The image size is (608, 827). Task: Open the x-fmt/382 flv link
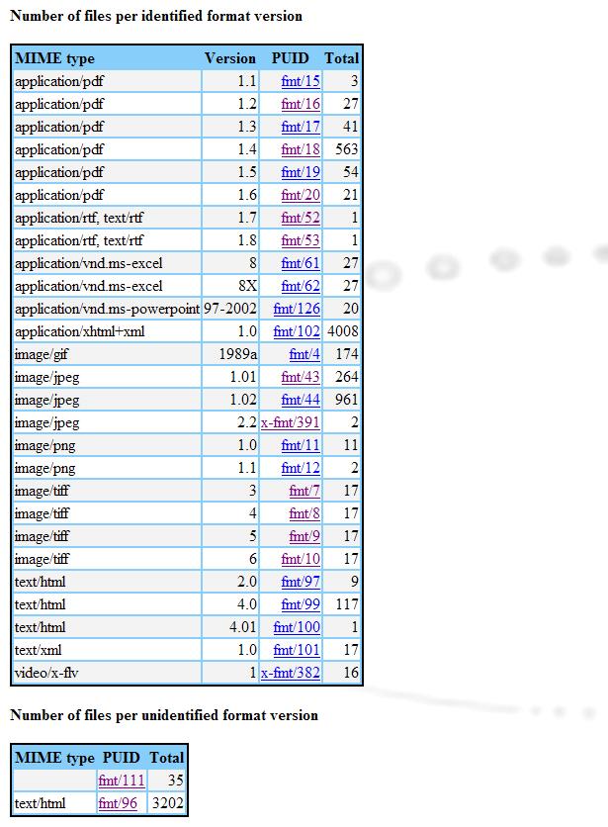291,673
